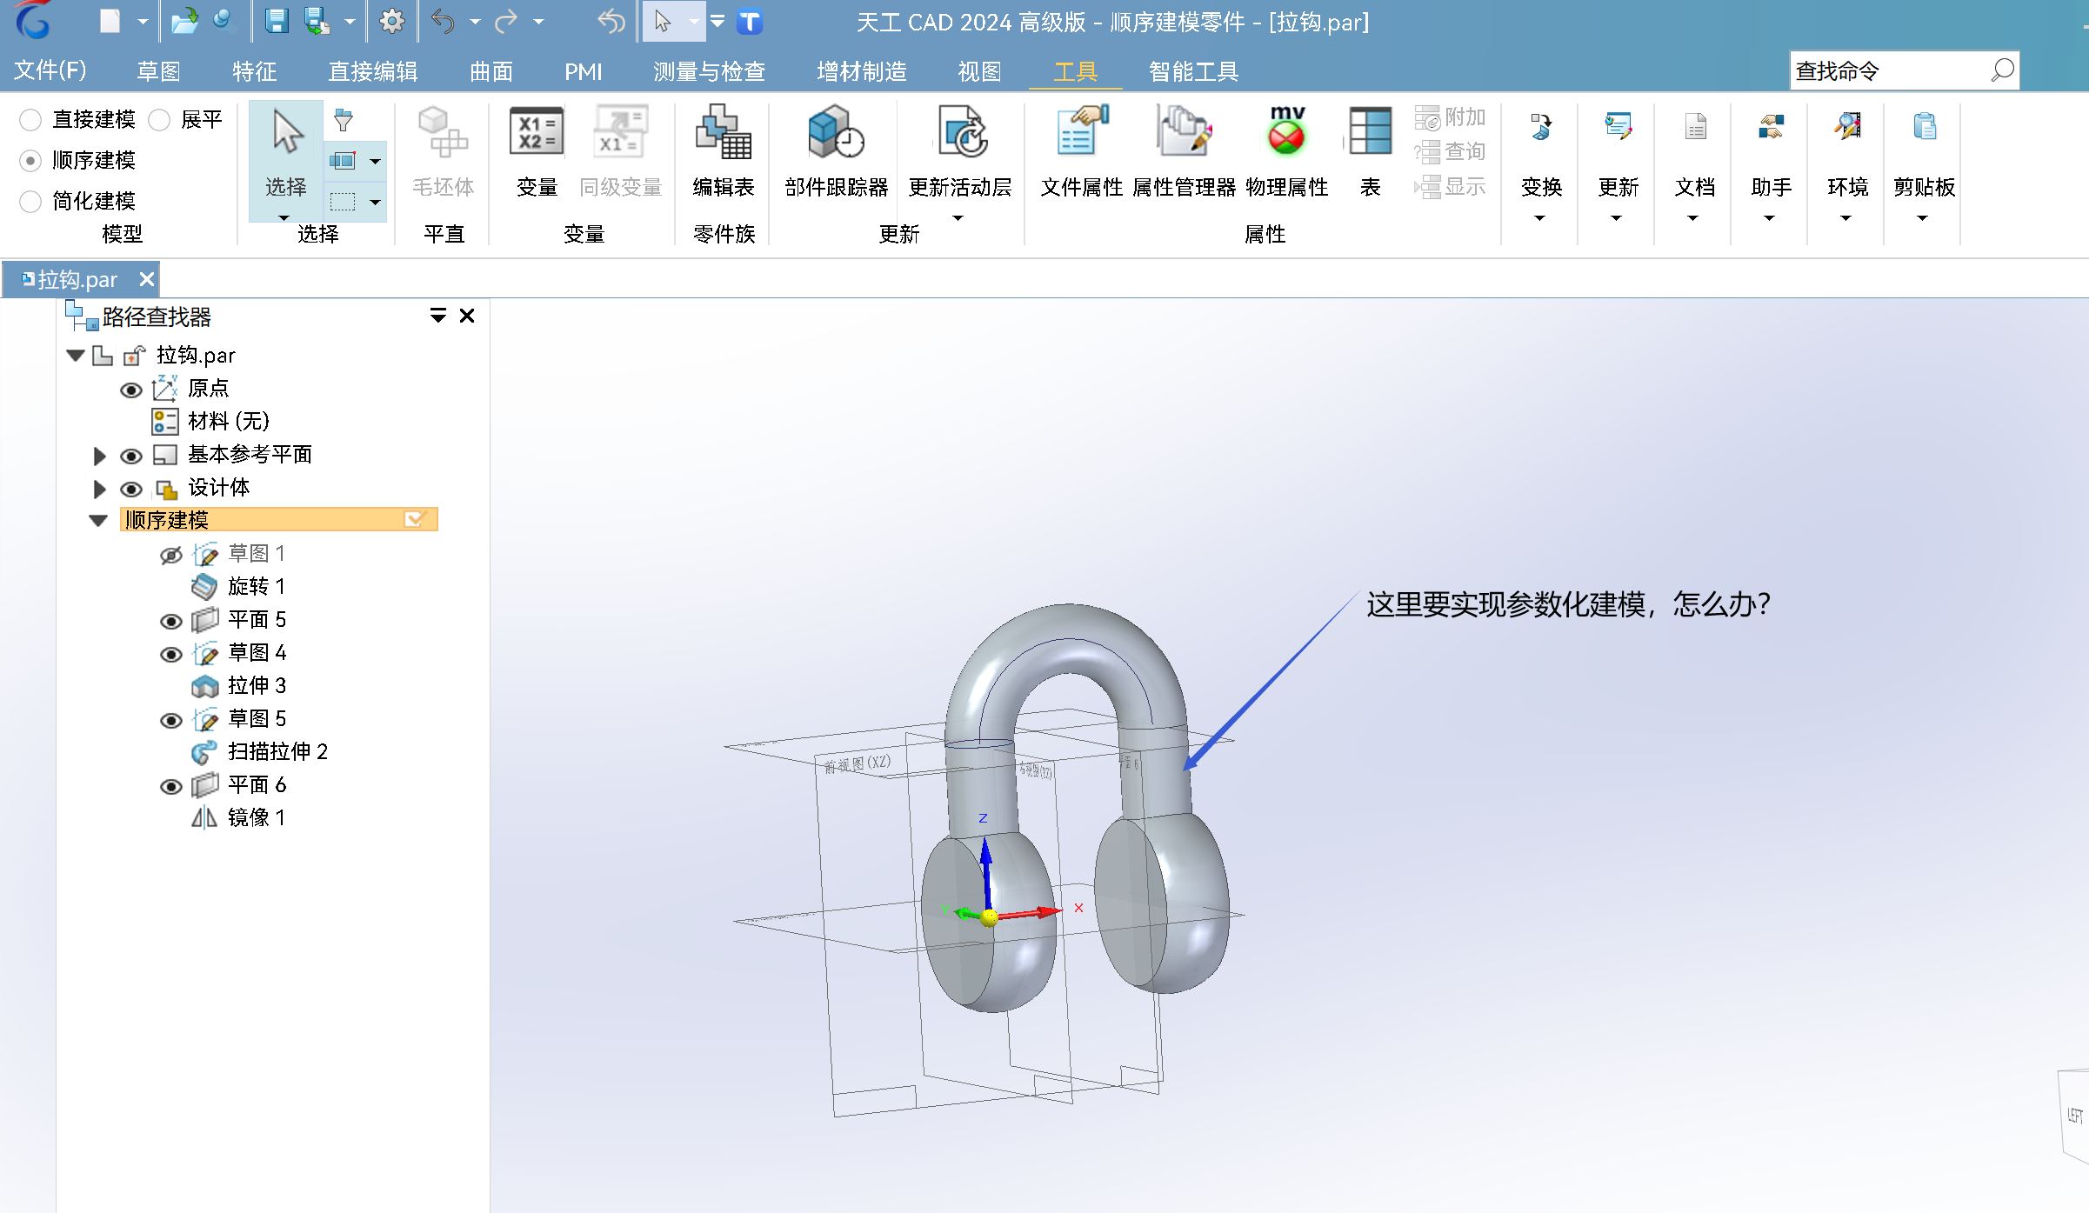Select the 拉伸 3 tree item

(x=257, y=686)
